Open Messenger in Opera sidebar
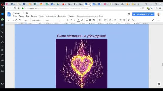The image size is (163, 91). (x=2, y=14)
